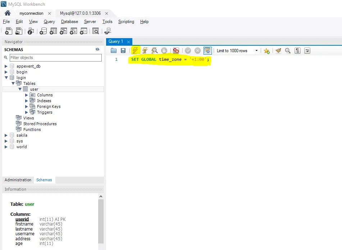The width and height of the screenshot is (342, 250).
Task: Save snippet to favorites star icon
Action: tap(266, 51)
